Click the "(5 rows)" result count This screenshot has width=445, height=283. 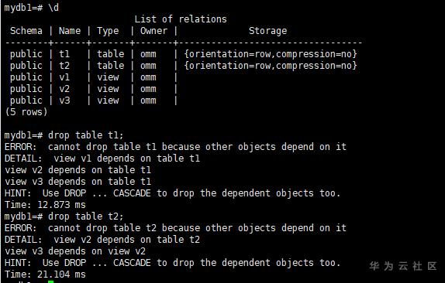coord(26,112)
